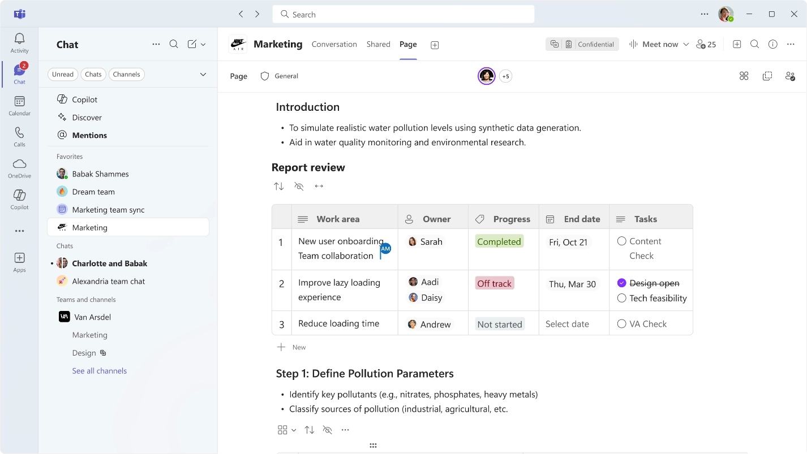The height and width of the screenshot is (454, 807).
Task: Open the Activity feed icon
Action: click(x=19, y=38)
